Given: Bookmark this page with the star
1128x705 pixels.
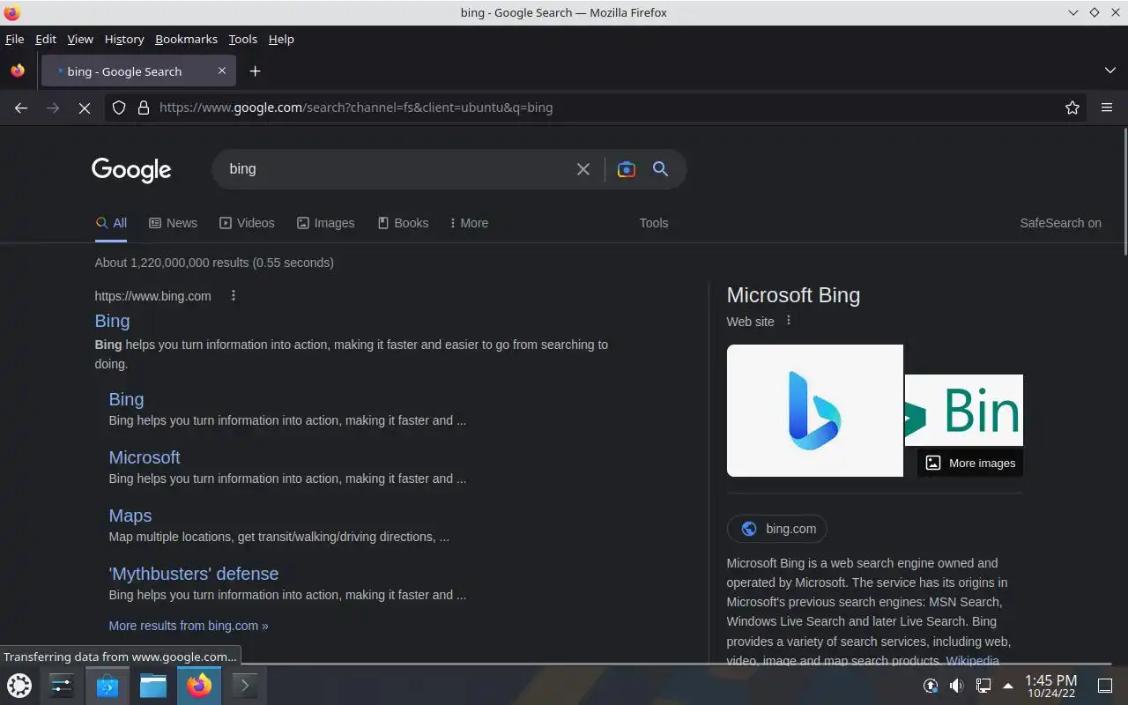Looking at the screenshot, I should 1072,108.
